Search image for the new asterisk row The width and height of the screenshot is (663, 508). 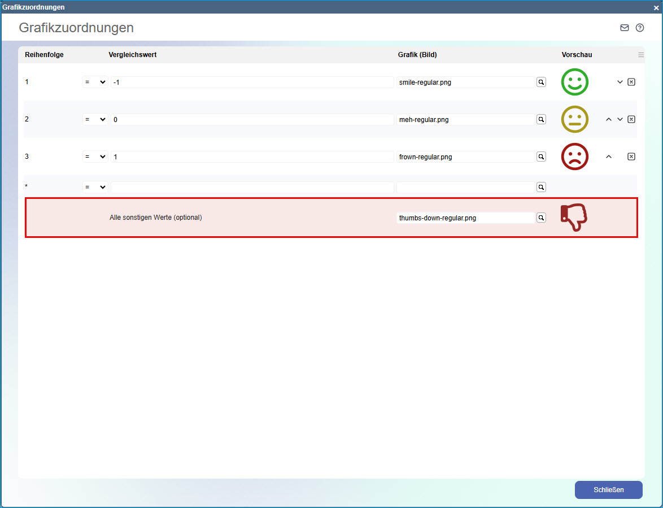point(541,187)
